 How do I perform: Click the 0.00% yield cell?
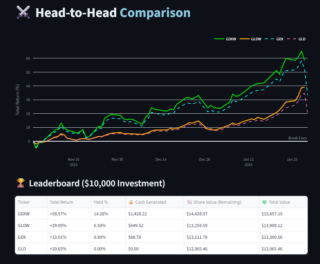pos(108,249)
